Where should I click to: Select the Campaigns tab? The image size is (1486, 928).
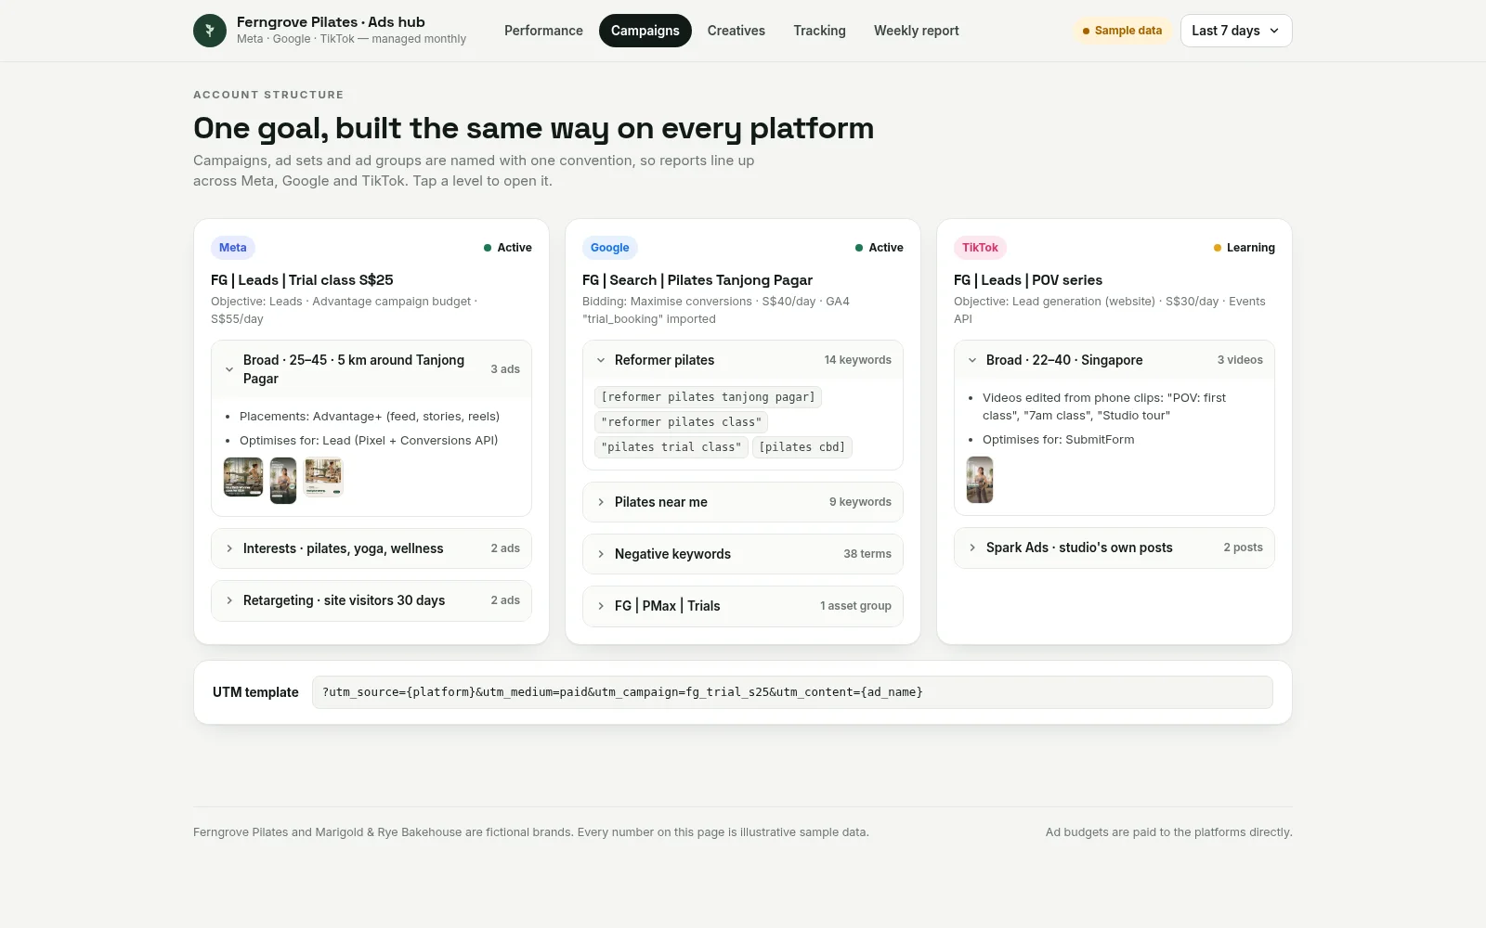[x=645, y=31]
